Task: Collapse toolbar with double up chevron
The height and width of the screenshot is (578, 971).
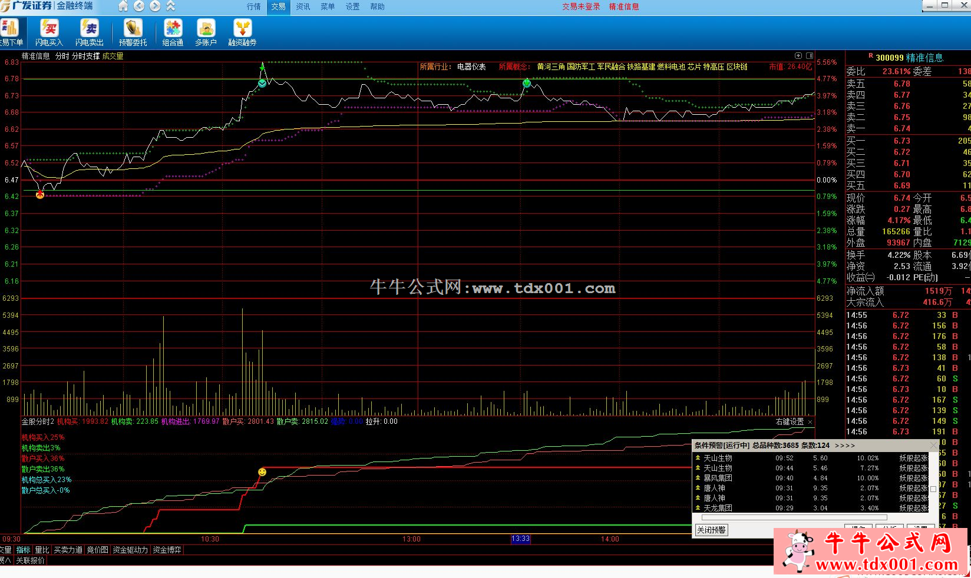Action: [171, 6]
